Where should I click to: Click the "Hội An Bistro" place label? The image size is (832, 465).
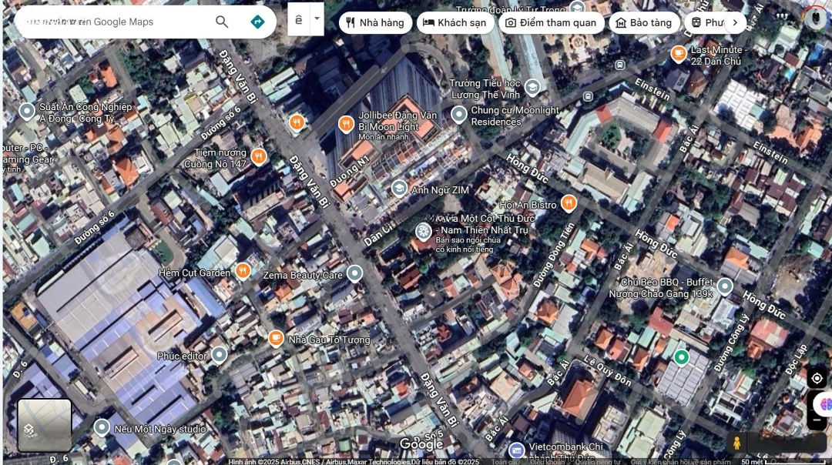528,205
